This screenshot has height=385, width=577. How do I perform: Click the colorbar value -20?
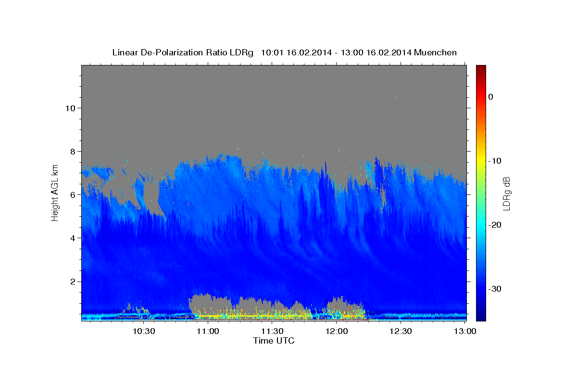pyautogui.click(x=494, y=225)
